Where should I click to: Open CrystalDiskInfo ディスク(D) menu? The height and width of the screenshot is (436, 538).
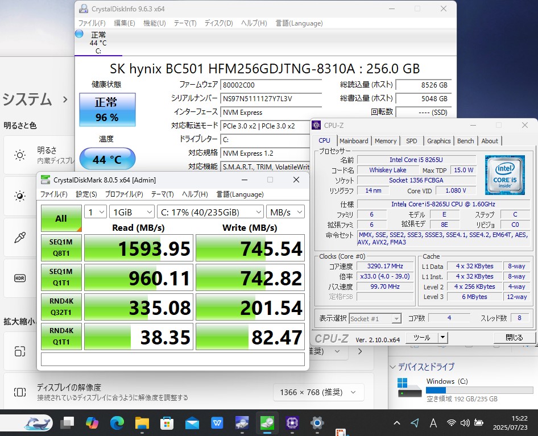[218, 23]
